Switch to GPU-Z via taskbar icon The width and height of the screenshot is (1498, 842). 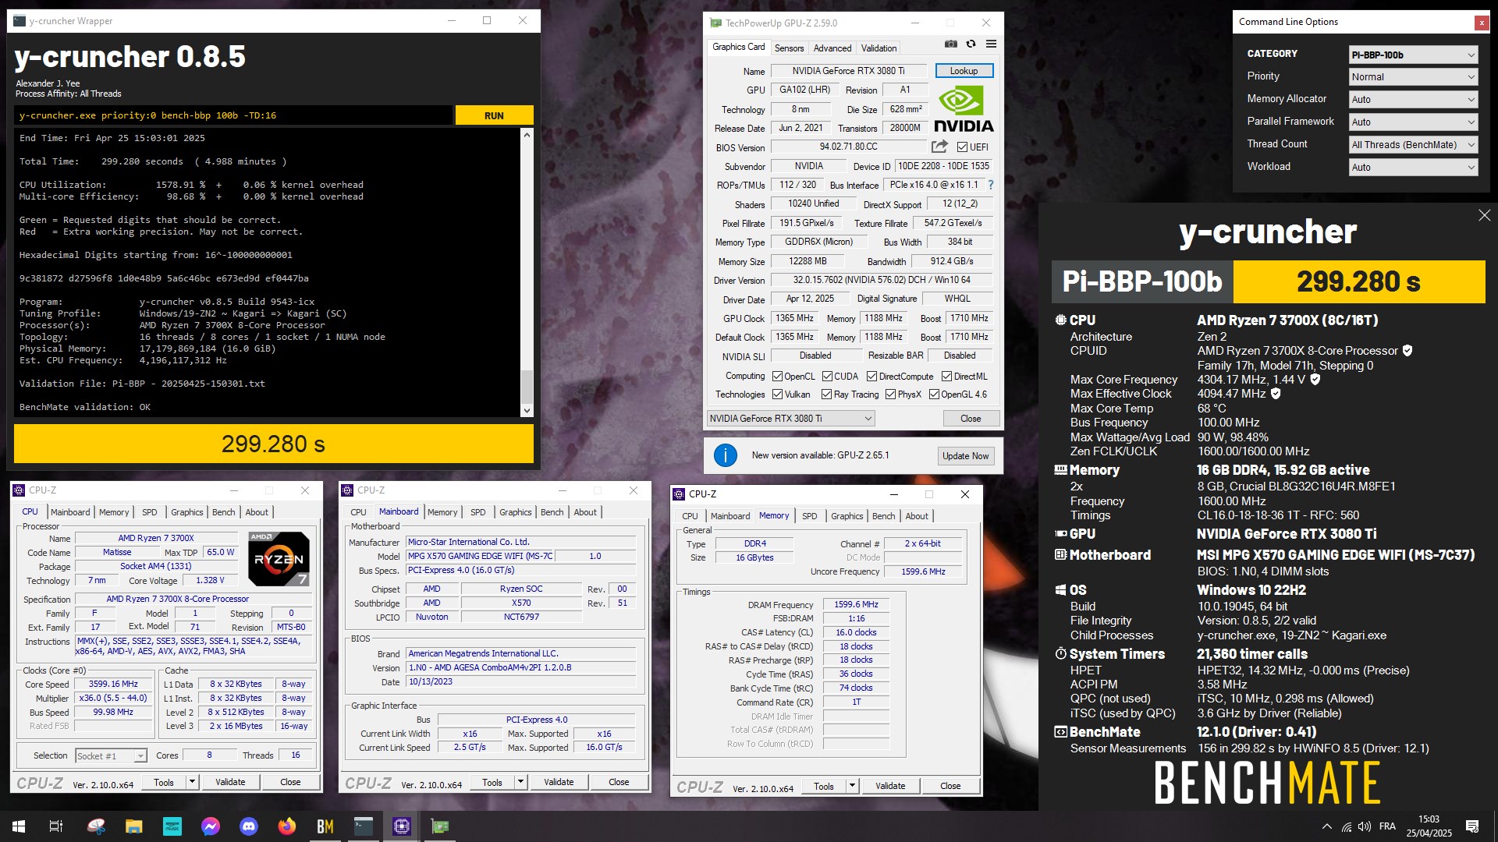440,826
